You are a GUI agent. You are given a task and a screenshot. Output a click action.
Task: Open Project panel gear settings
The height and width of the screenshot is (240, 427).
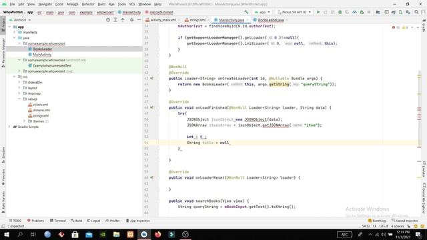point(132,20)
